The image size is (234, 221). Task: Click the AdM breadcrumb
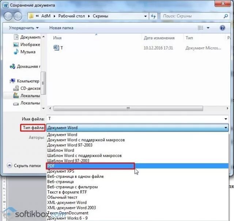[46, 16]
